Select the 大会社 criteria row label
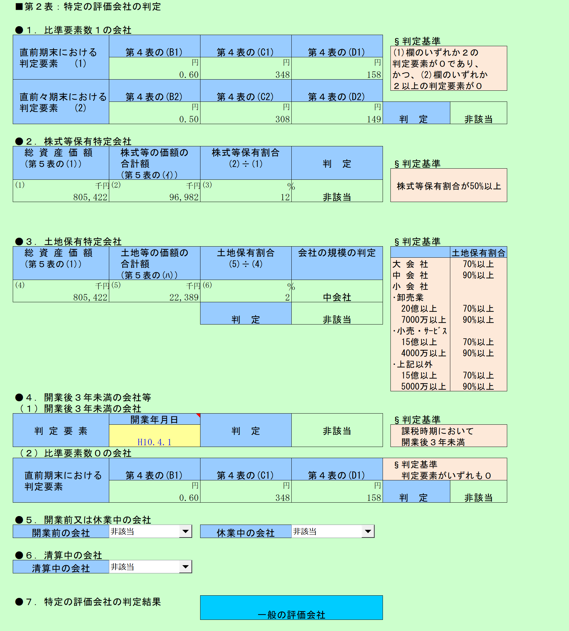Image resolution: width=569 pixels, height=631 pixels. (410, 264)
